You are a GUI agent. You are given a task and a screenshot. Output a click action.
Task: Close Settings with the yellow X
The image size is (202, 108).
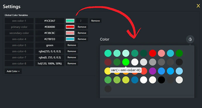tap(198, 6)
